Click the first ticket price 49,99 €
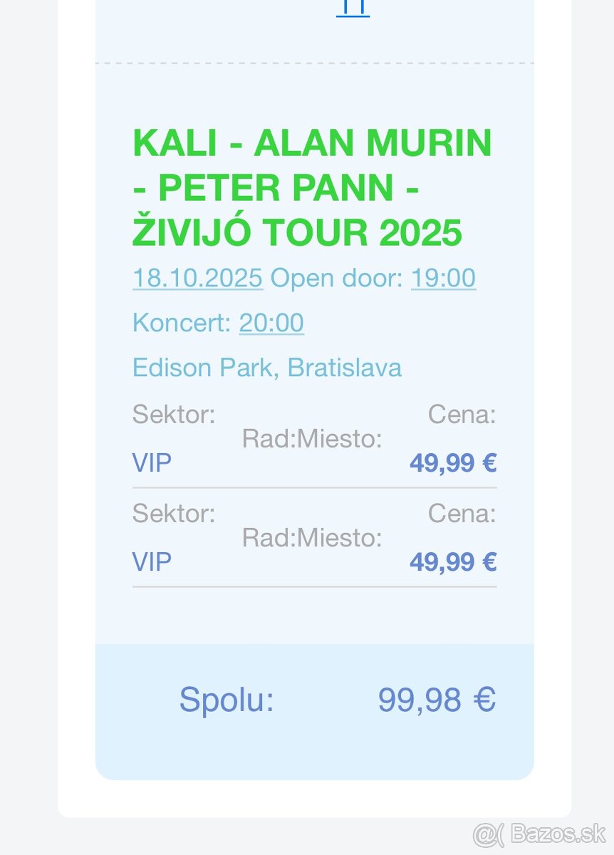614x855 pixels. (x=452, y=463)
